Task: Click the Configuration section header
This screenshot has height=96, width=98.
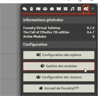Action: (59, 44)
